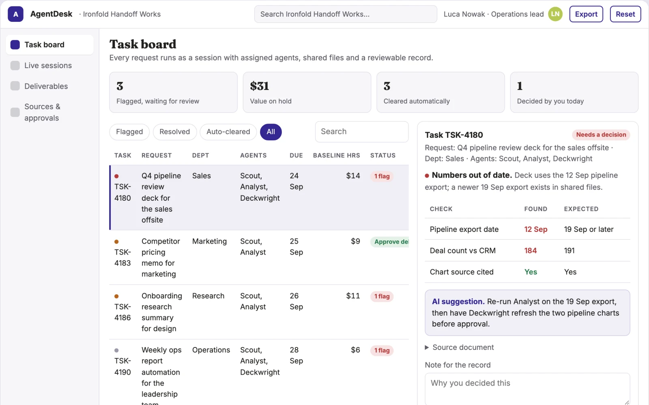Click the task table Search box
The image size is (649, 405).
(362, 132)
